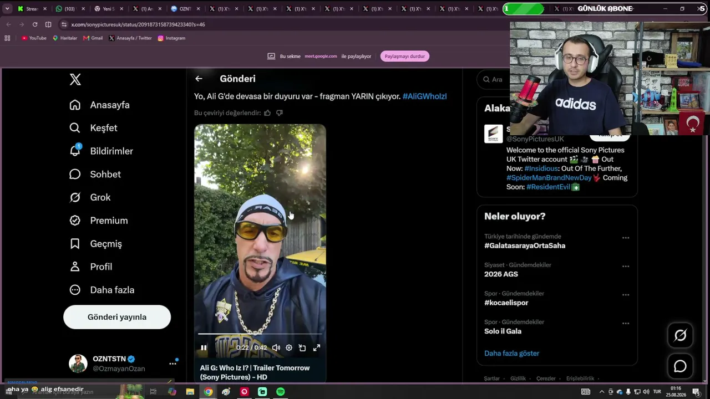Open options for Solo il Gala trend
The height and width of the screenshot is (399, 710).
point(626,323)
